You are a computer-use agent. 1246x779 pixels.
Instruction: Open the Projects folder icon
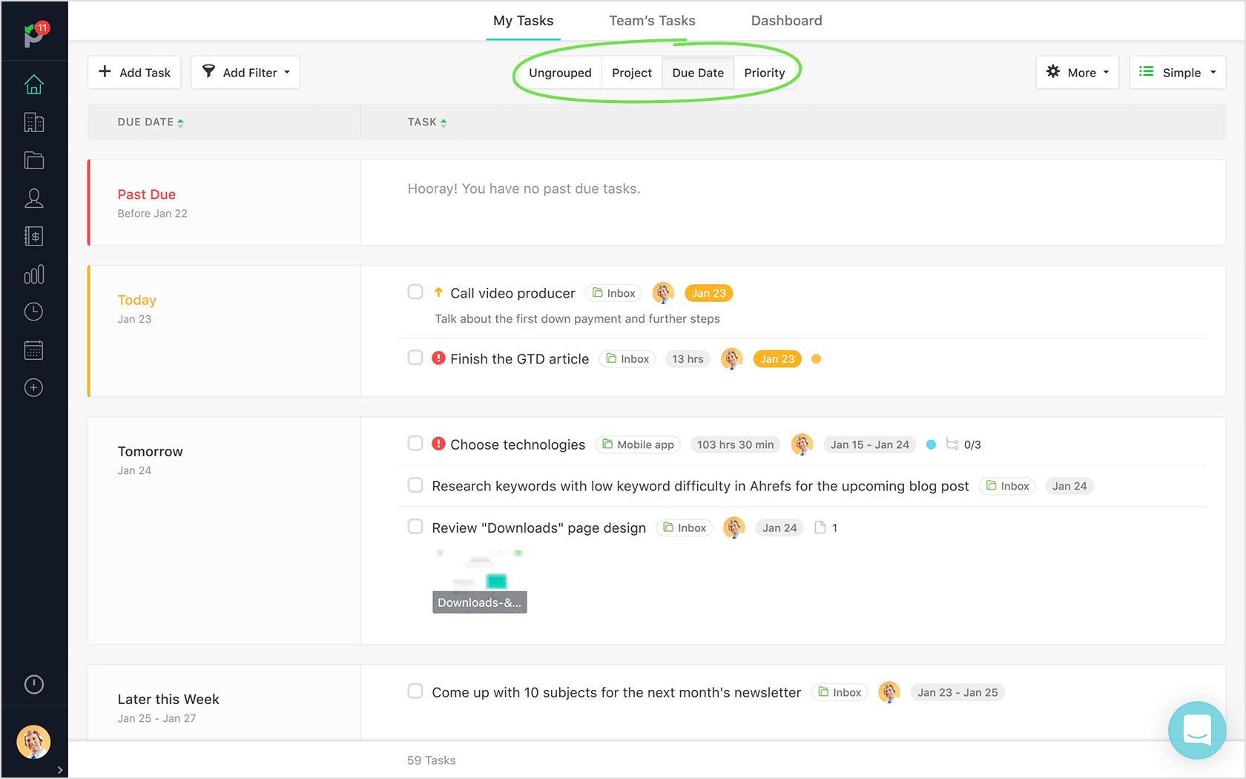(34, 160)
